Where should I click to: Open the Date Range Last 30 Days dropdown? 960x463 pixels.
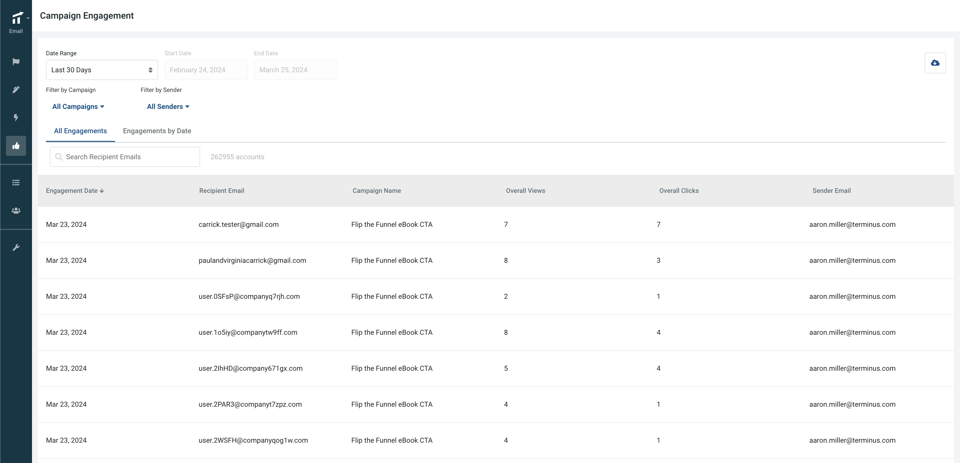tap(102, 70)
